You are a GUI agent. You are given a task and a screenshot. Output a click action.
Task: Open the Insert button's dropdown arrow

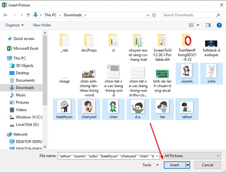188,165
